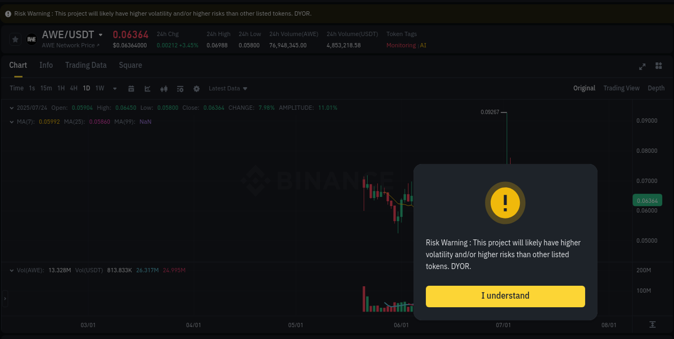Click the AWE token logo
This screenshot has height=339, width=674.
31,39
